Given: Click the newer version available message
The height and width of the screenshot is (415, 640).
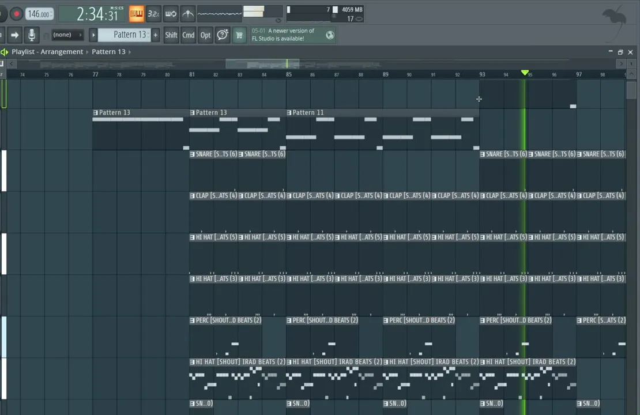Looking at the screenshot, I should [x=283, y=35].
